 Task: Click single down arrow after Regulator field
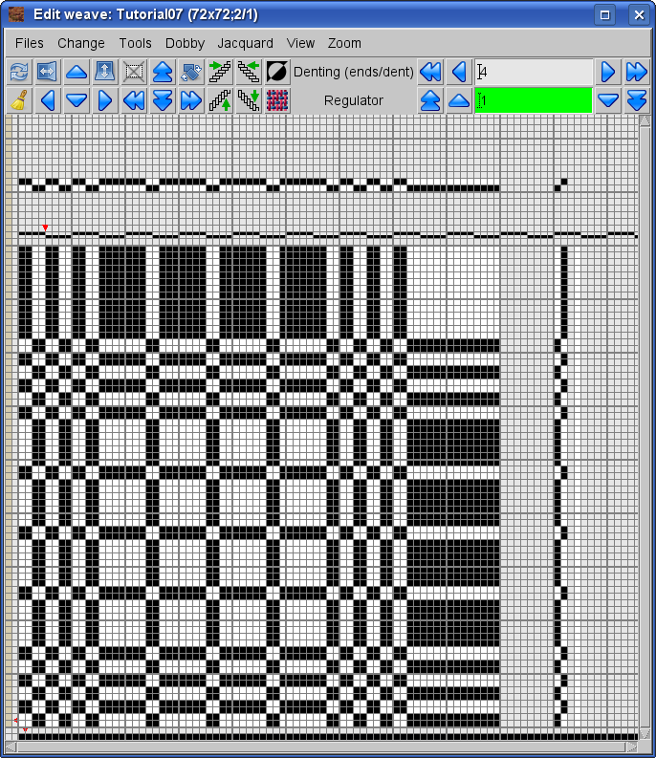(608, 100)
